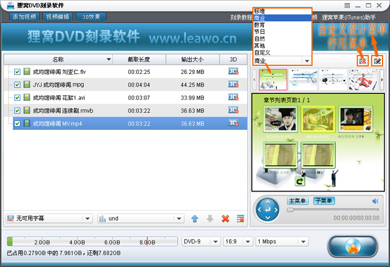Click film icon of 连续剧.rmvb
The height and width of the screenshot is (267, 390).
[x=27, y=111]
